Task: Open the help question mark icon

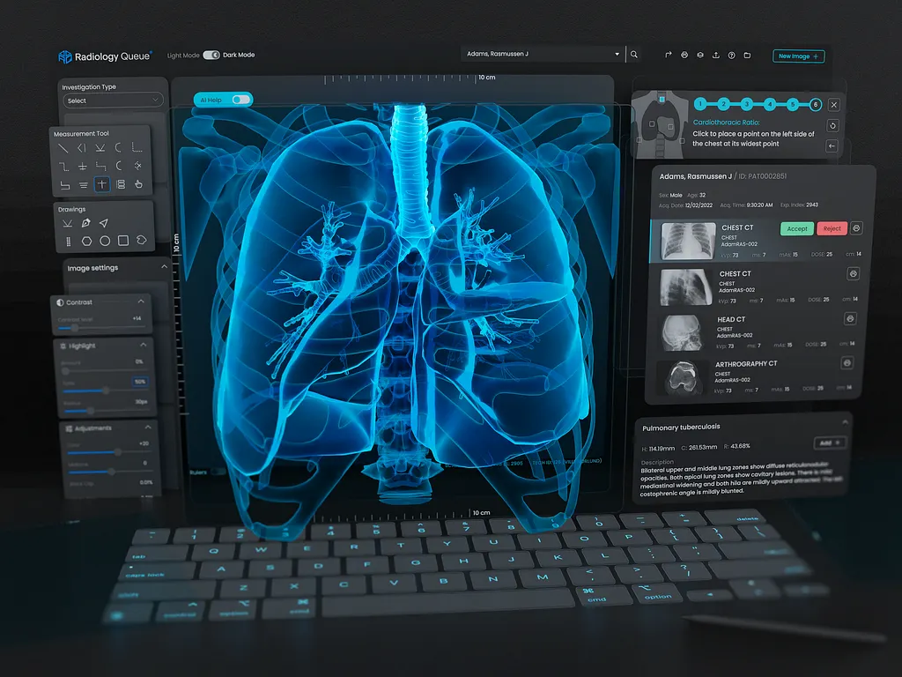Action: (x=731, y=56)
